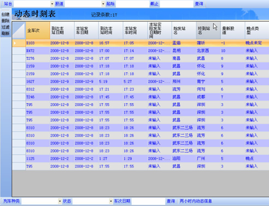269x206 pixels.
Task: Click the 晚点类型 column header
Action: 257,31
